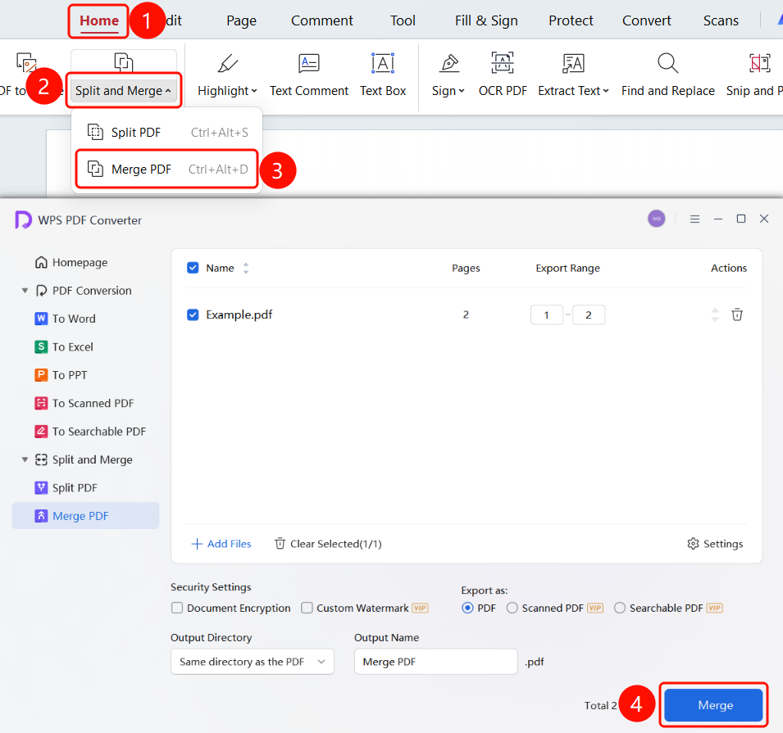This screenshot has height=733, width=783.
Task: Run the OCR PDF tool
Action: (x=503, y=75)
